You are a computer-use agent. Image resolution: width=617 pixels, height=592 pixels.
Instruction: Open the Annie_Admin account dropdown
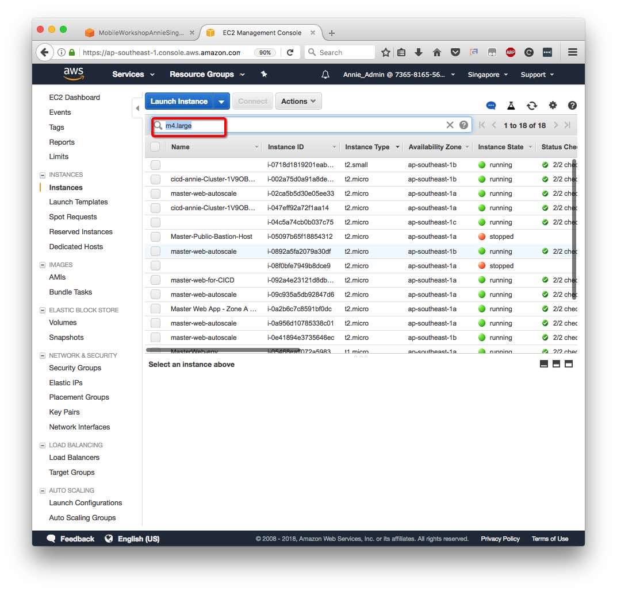pyautogui.click(x=398, y=75)
